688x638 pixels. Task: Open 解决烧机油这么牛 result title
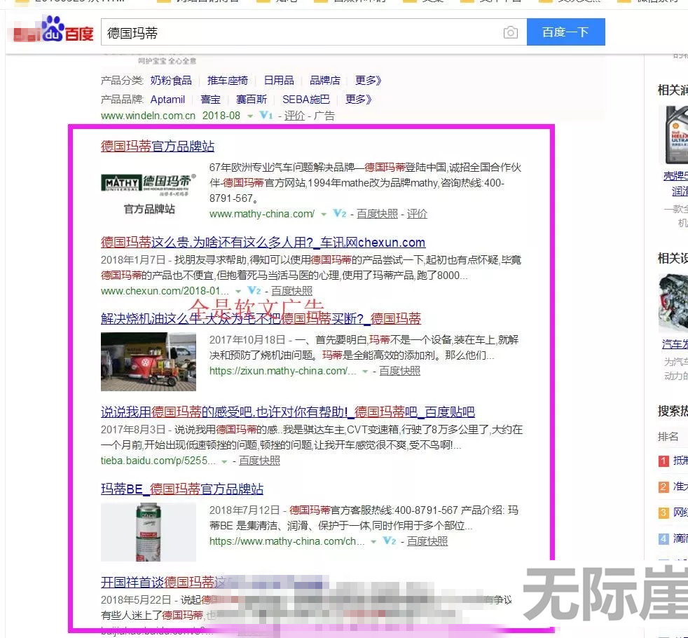[261, 318]
